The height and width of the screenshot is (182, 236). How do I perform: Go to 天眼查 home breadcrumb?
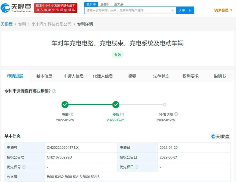pyautogui.click(x=6, y=24)
